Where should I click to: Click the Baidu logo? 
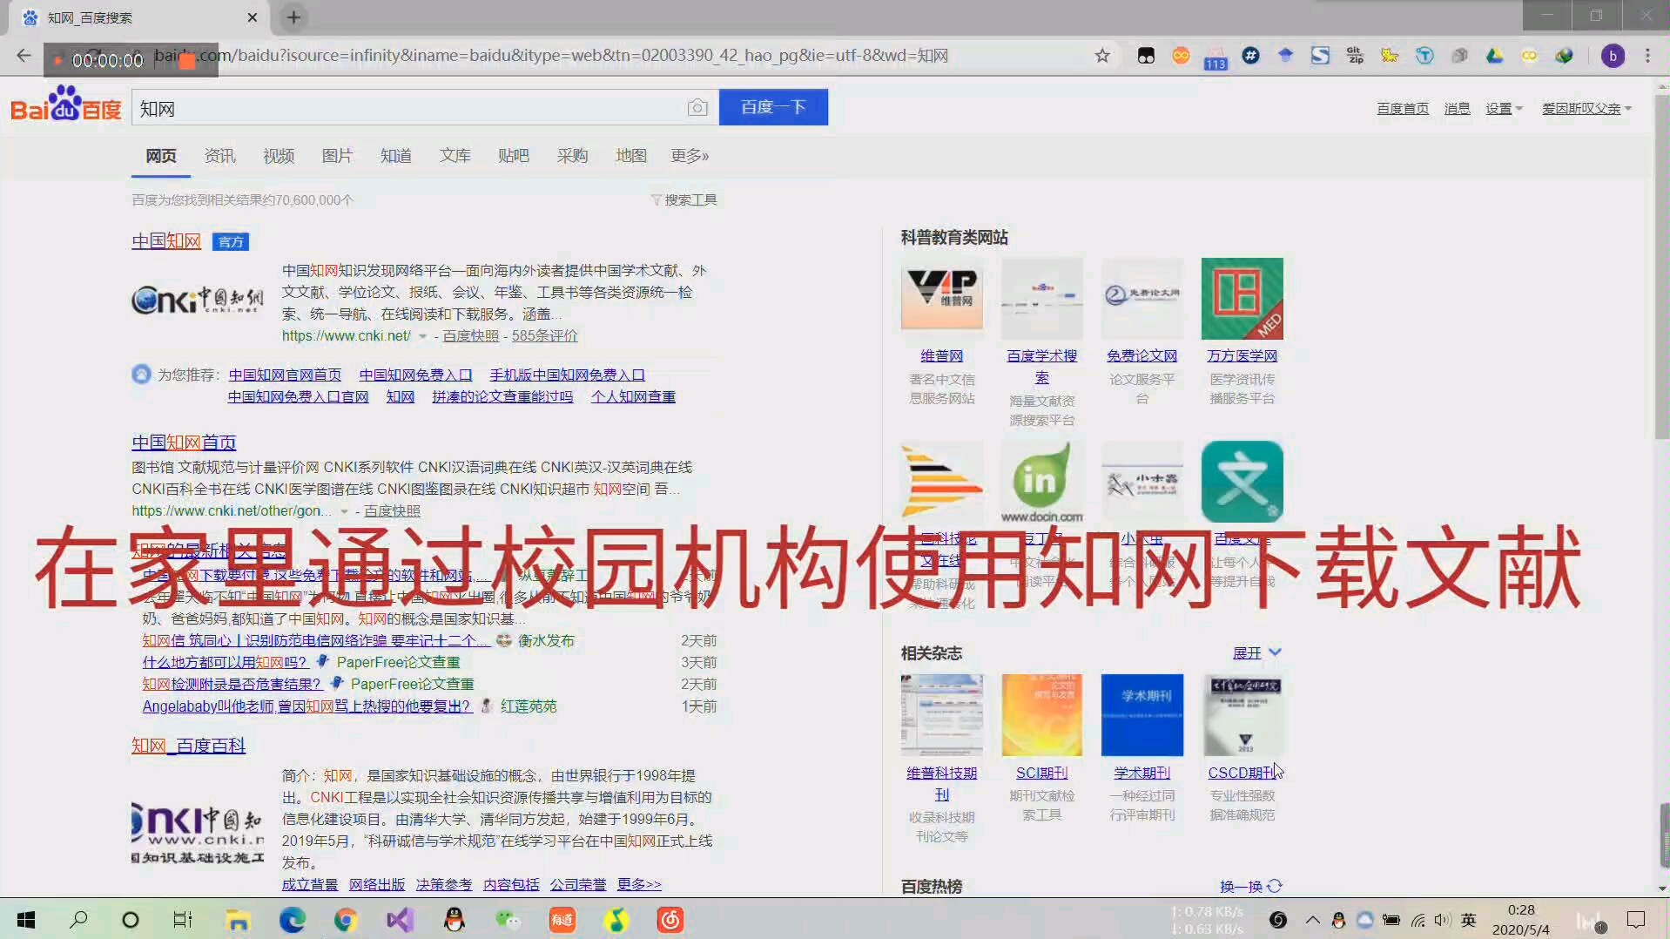pyautogui.click(x=65, y=105)
